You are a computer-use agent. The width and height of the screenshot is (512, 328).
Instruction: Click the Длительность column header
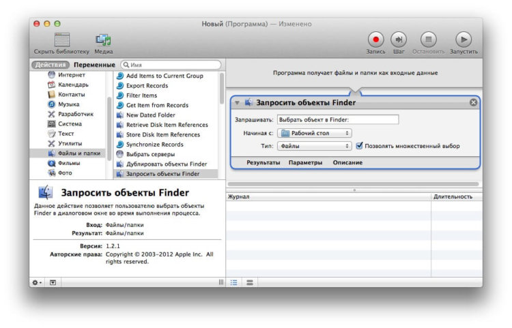(457, 196)
